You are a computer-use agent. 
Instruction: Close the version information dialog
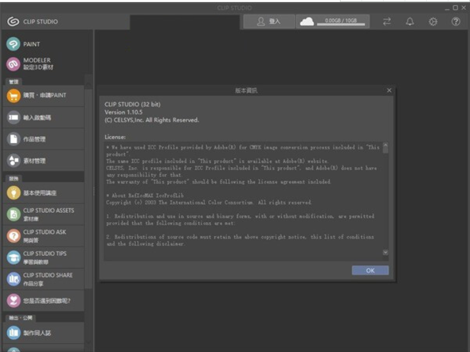(x=389, y=90)
